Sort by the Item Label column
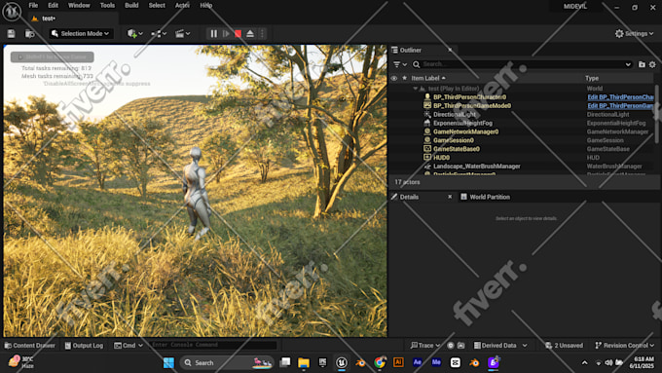 click(428, 78)
